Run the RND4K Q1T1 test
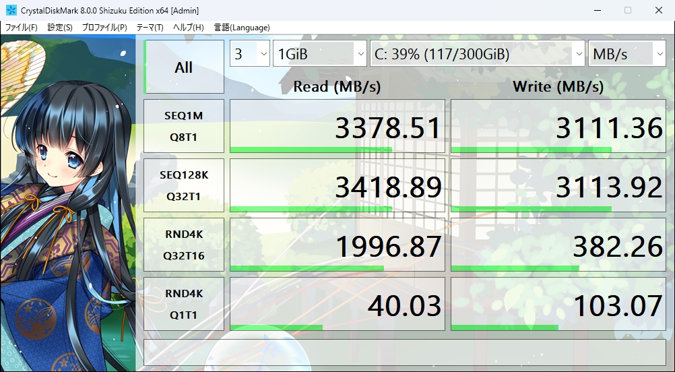675x372 pixels. (184, 304)
